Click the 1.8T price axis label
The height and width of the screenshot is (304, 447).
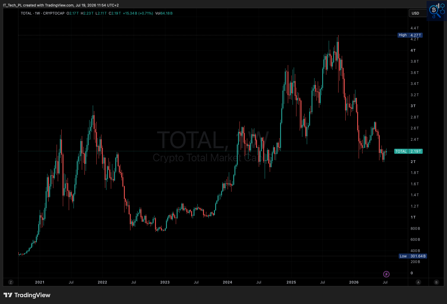click(x=415, y=173)
